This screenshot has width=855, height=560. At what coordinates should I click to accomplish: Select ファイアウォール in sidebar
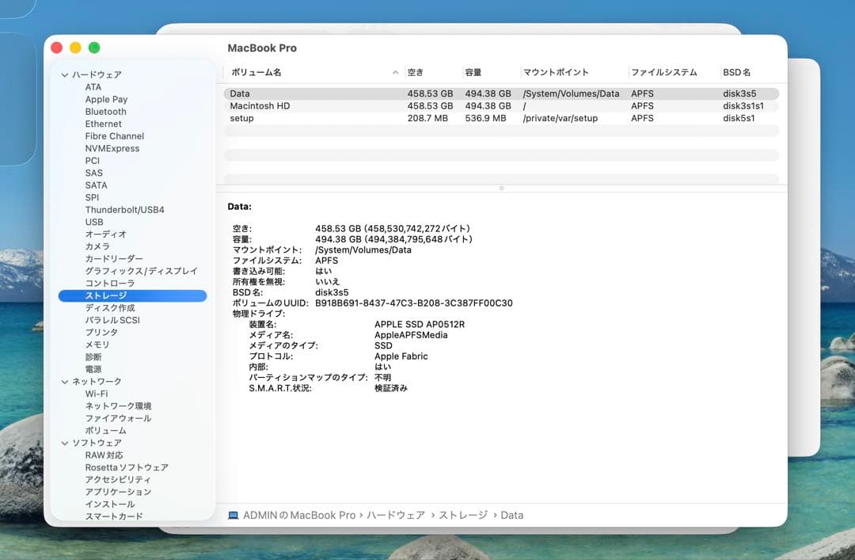pyautogui.click(x=118, y=419)
